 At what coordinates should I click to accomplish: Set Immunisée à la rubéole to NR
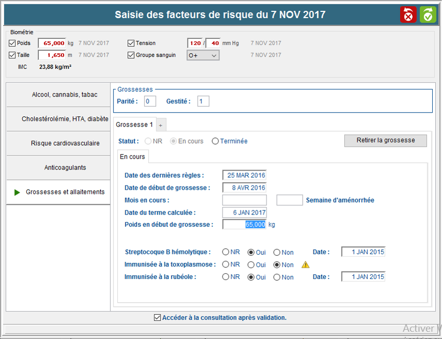tap(226, 277)
